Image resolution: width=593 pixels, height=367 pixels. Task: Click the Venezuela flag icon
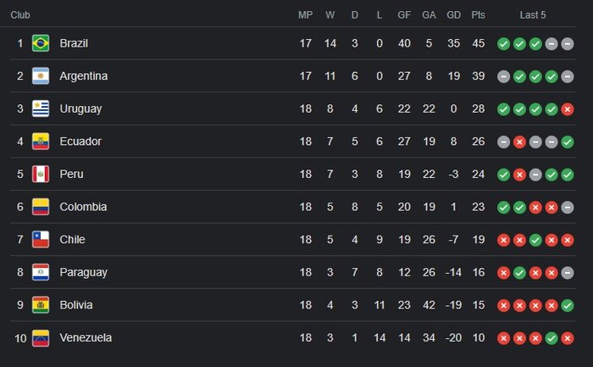tap(41, 338)
